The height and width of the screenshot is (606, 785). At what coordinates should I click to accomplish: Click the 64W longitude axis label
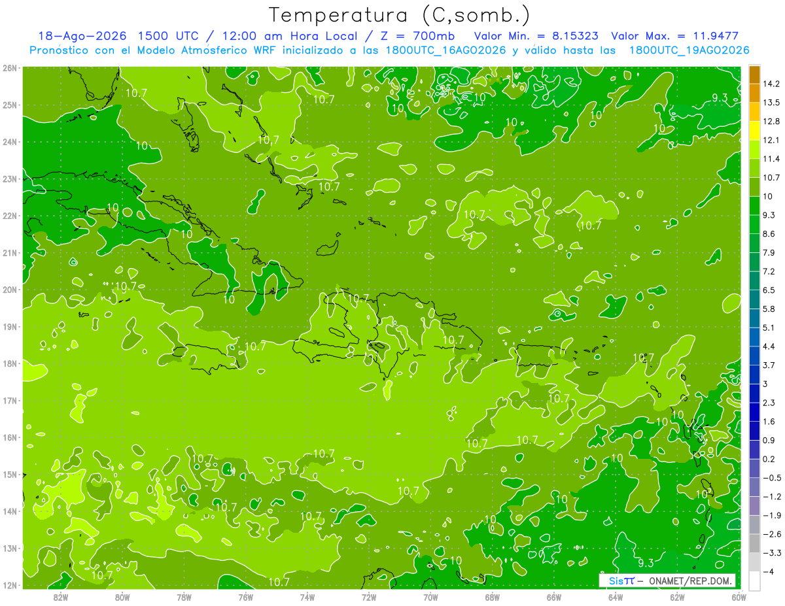tap(616, 597)
